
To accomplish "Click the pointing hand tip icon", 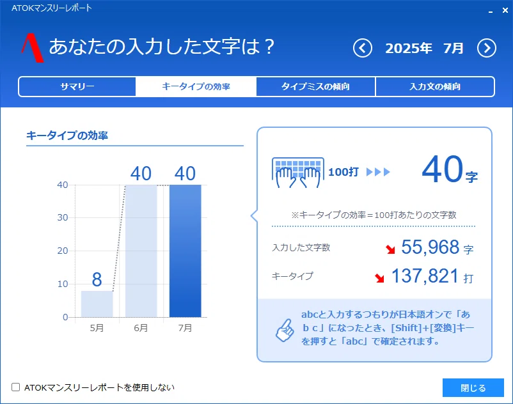I will pyautogui.click(x=285, y=330).
